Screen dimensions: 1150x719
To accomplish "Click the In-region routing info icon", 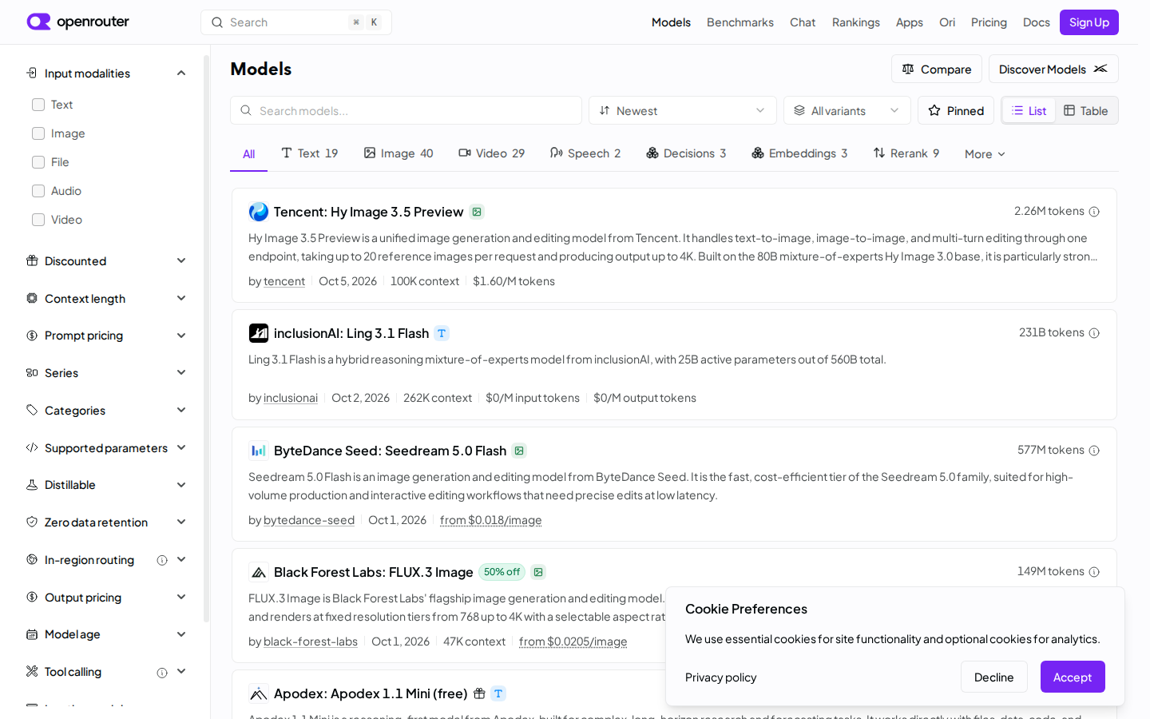I will [x=162, y=560].
